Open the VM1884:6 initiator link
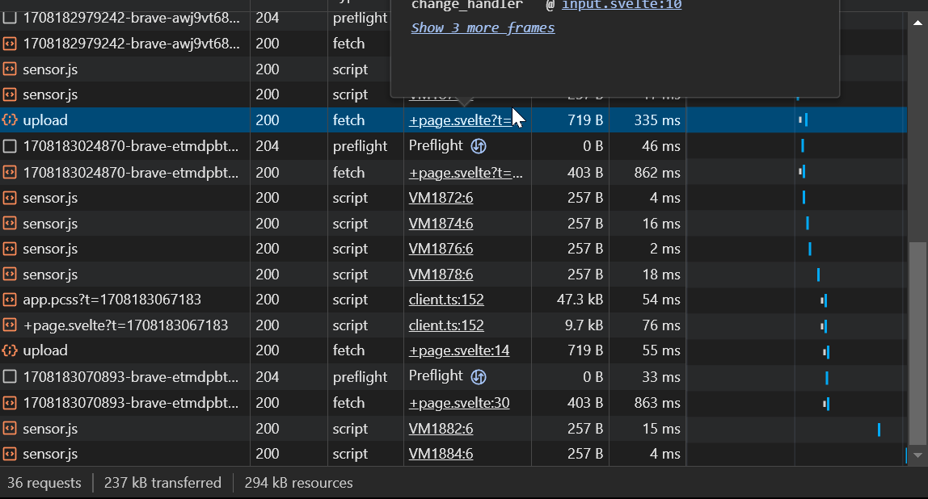 pos(441,454)
